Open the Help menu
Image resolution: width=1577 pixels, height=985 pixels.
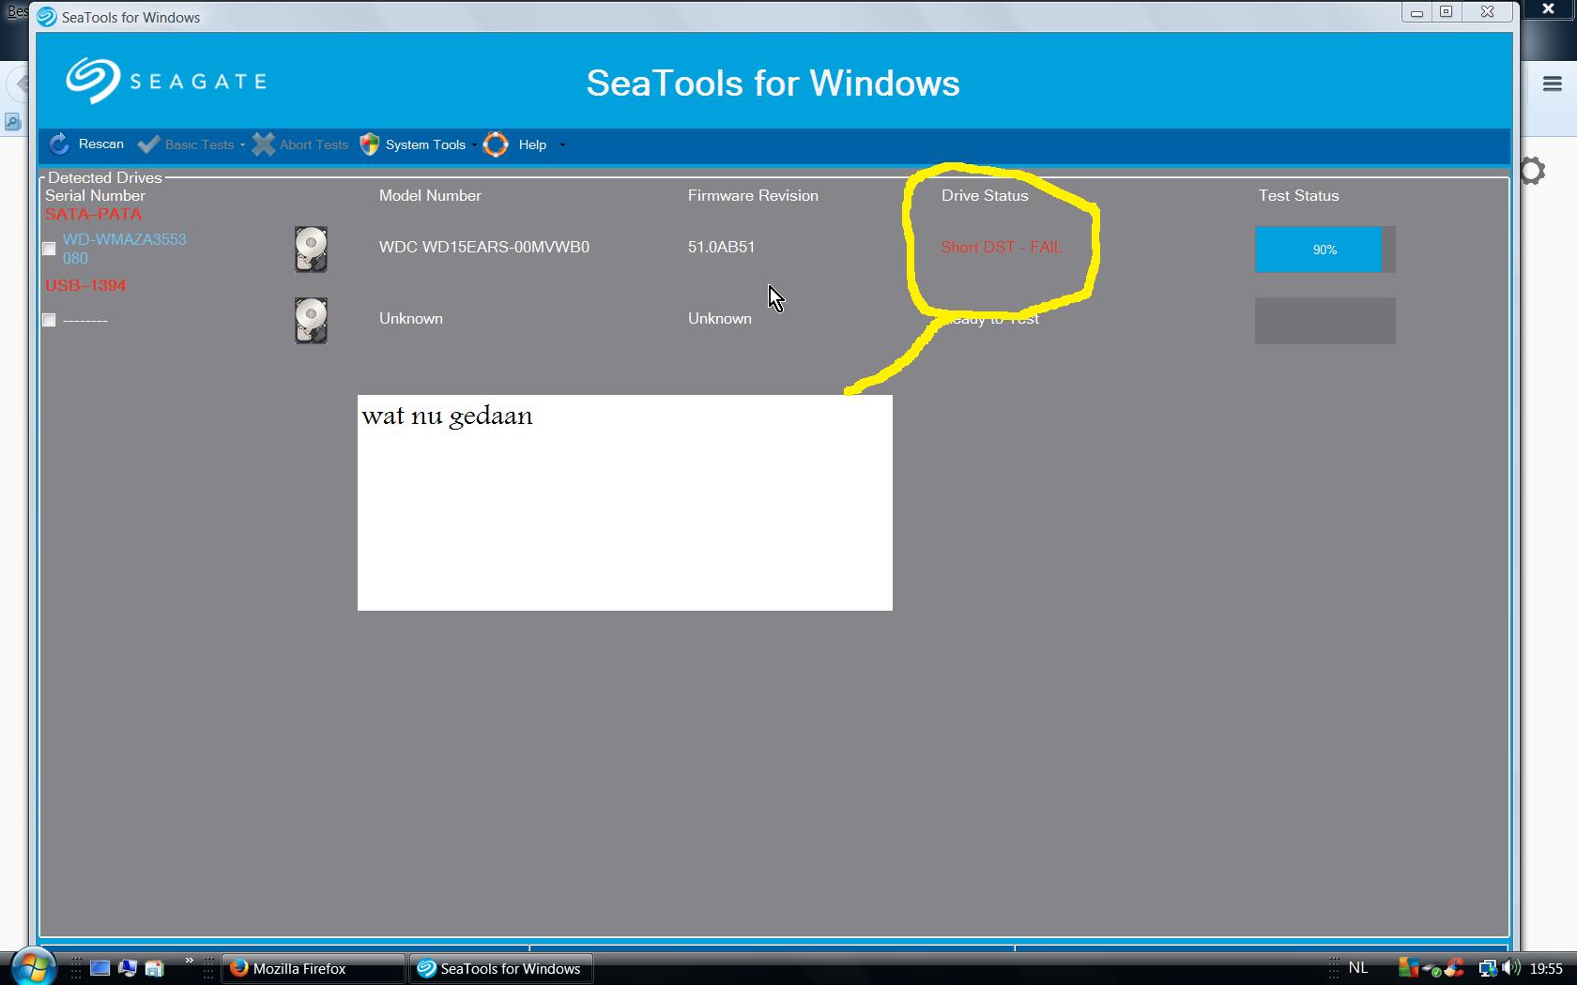pos(532,144)
